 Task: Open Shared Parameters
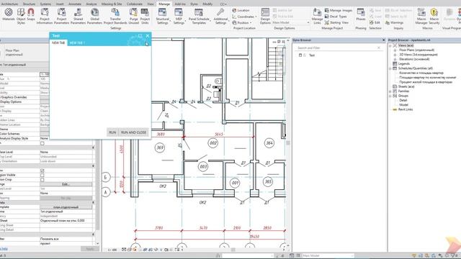pos(78,16)
